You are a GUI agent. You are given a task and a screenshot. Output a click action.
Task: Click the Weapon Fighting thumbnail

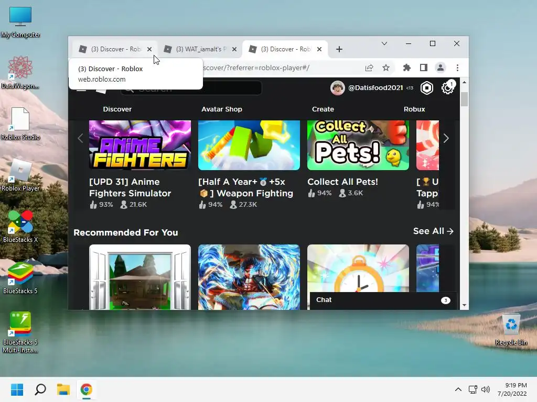coord(249,145)
